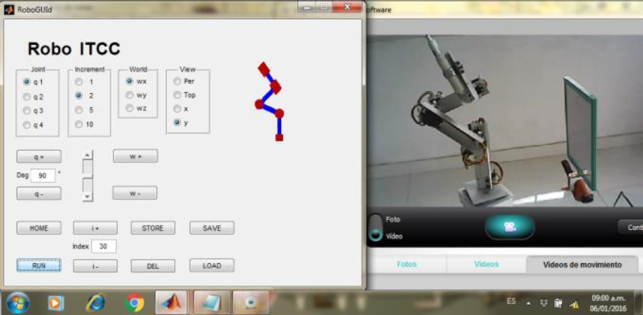
Task: Switch to the Fotos tab
Action: (407, 265)
